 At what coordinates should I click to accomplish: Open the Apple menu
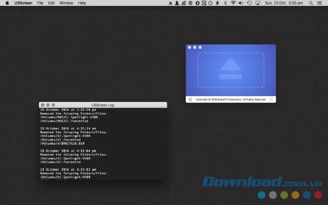tap(7, 3)
